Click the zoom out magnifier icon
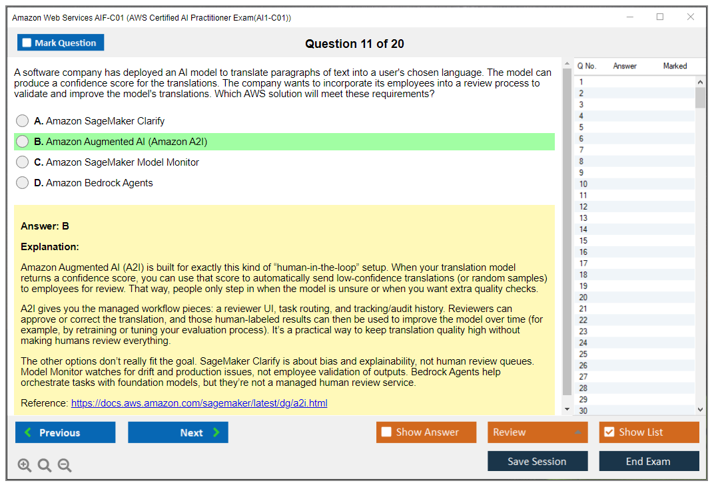Image resolution: width=716 pixels, height=489 pixels. pos(65,465)
